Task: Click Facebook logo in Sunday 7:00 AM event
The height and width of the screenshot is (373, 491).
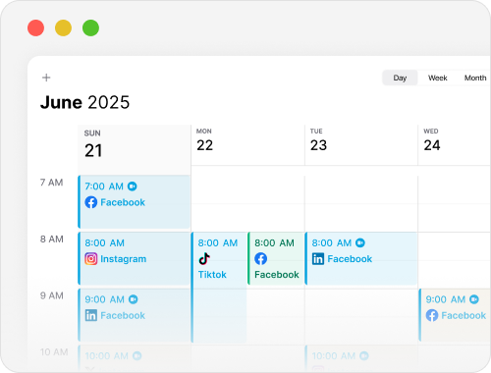Action: (91, 202)
